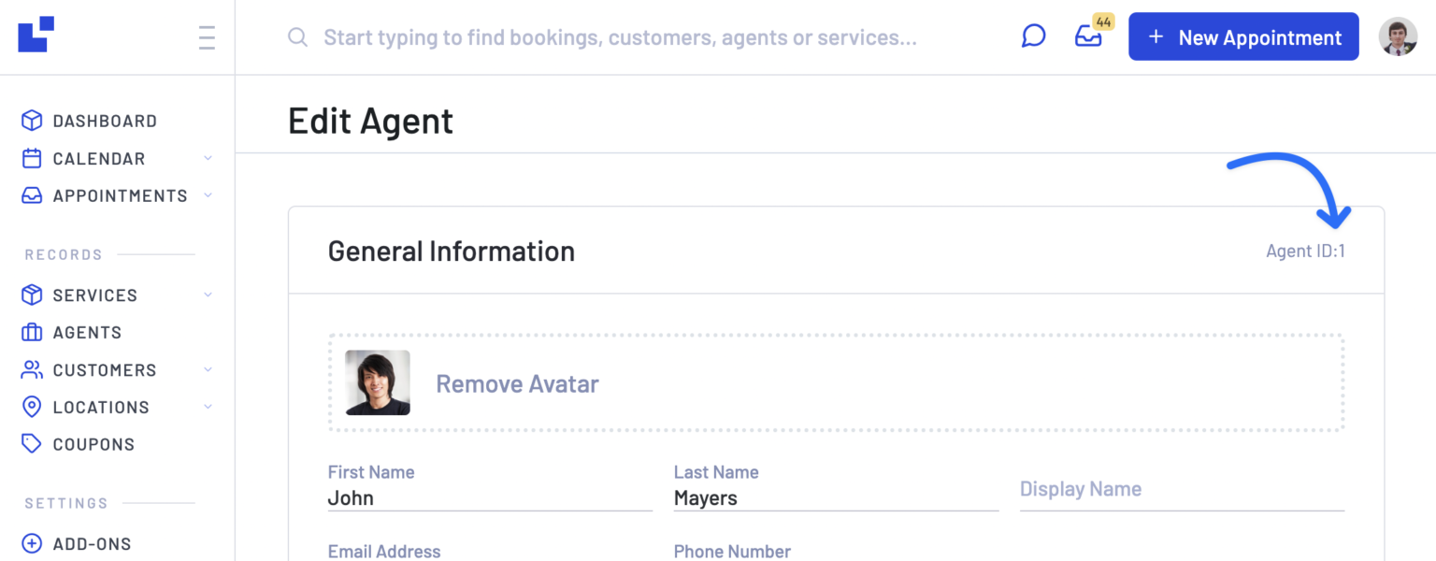This screenshot has height=561, width=1436.
Task: Collapse the sidebar with the hamburger icon
Action: [206, 36]
